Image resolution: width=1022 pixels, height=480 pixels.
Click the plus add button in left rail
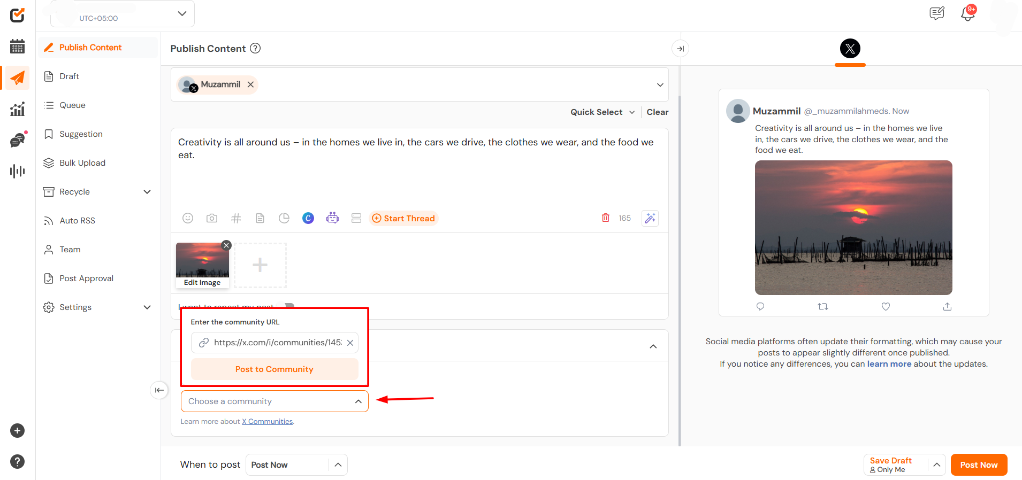[x=17, y=431]
